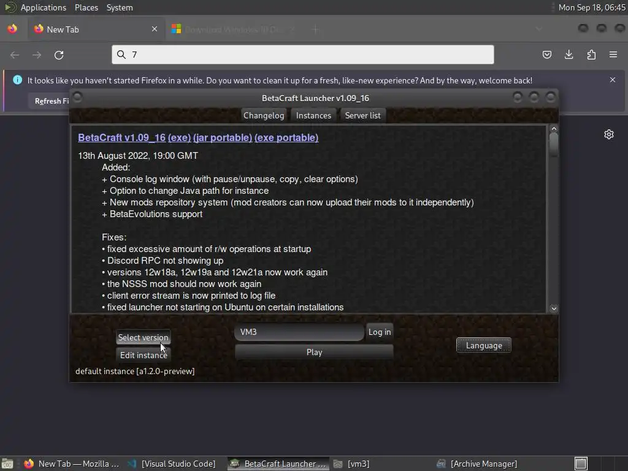628x471 pixels.
Task: Open the (exe portable) download link
Action: (286, 137)
